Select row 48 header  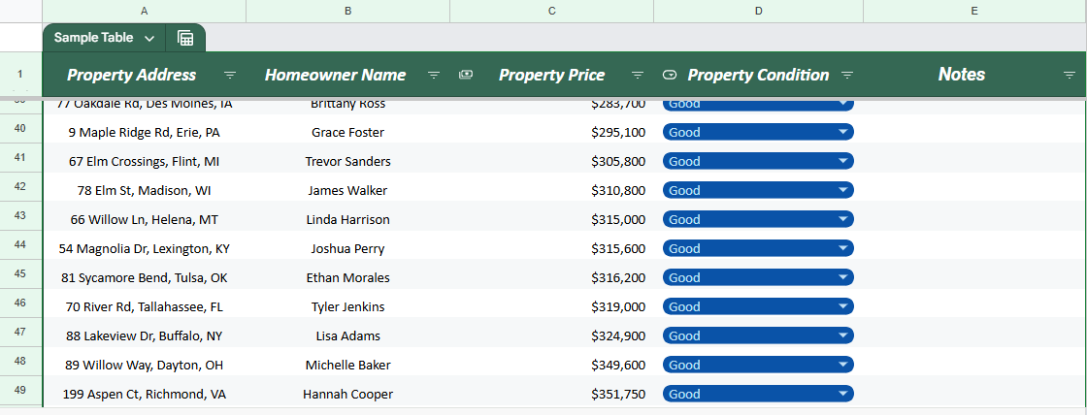point(20,361)
